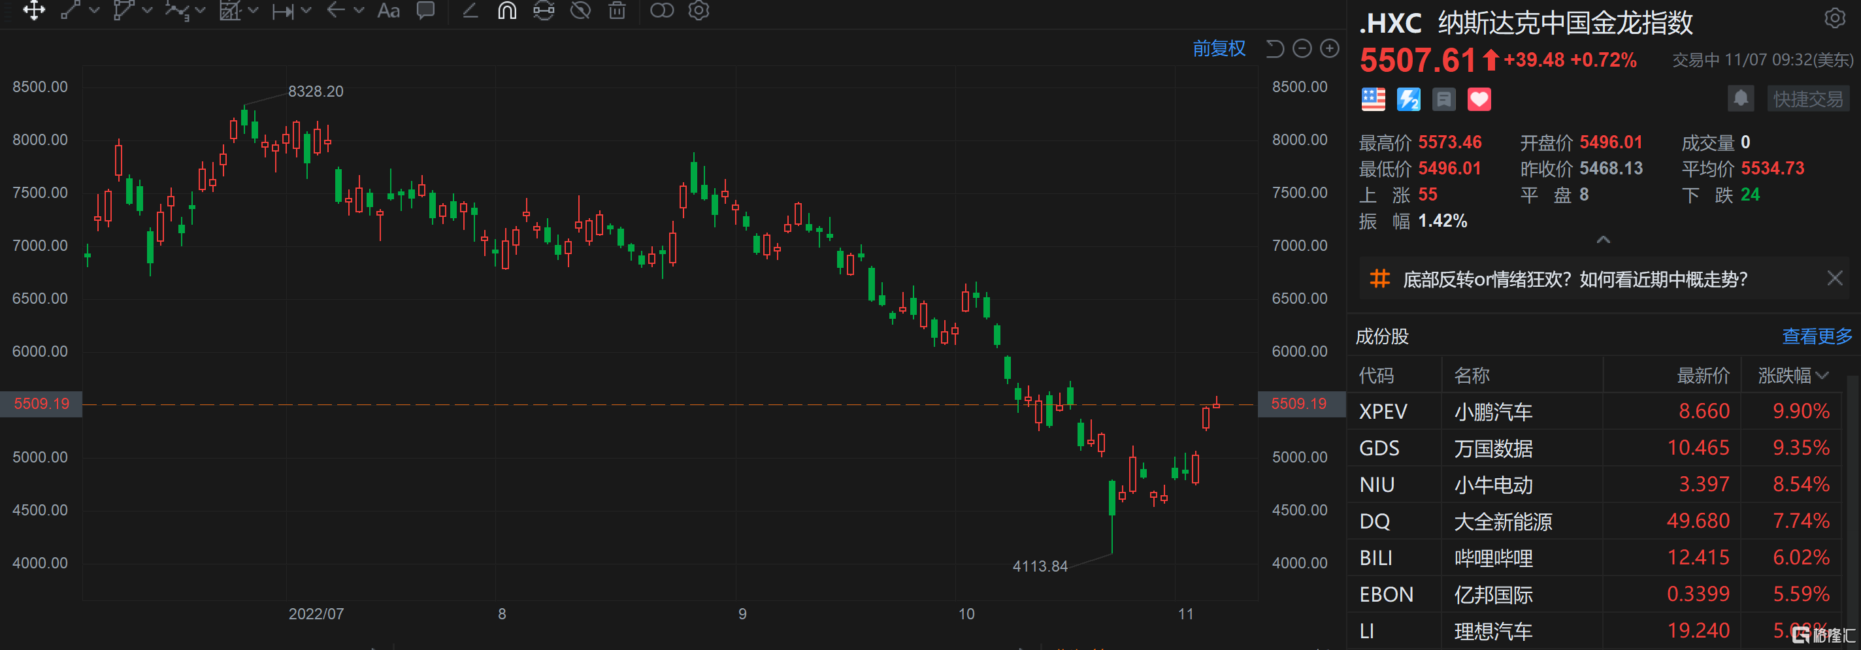Select the range measure tool
Screen dimensions: 1861x650
tap(282, 11)
